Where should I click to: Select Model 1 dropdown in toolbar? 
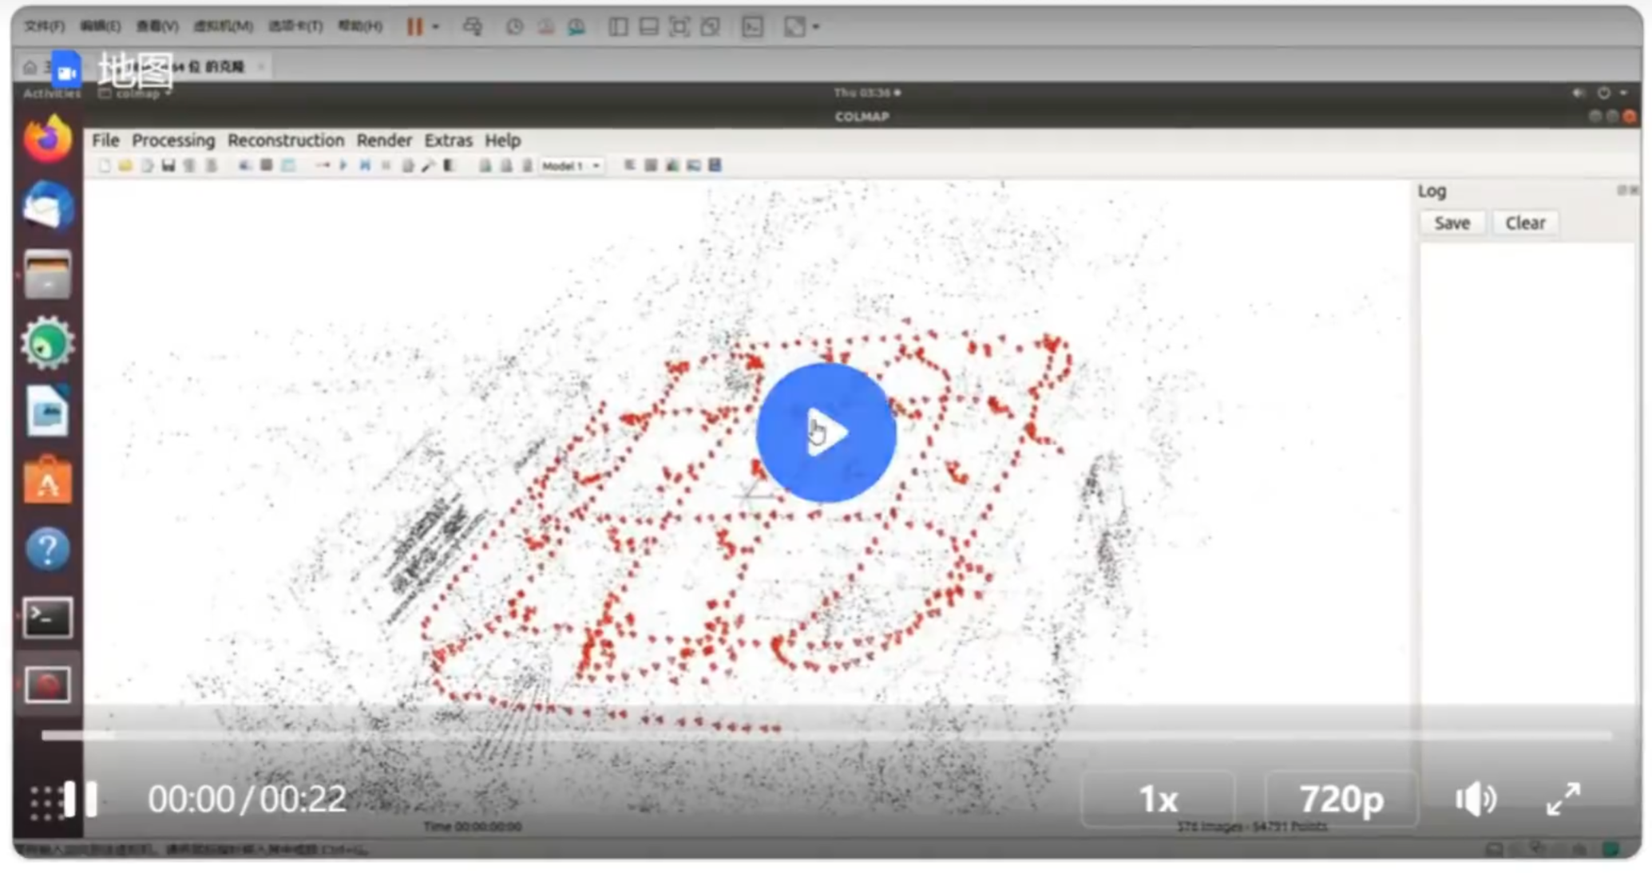pos(568,165)
